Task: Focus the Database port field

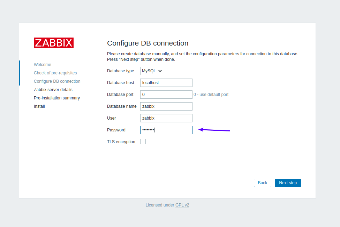Action: pyautogui.click(x=166, y=95)
